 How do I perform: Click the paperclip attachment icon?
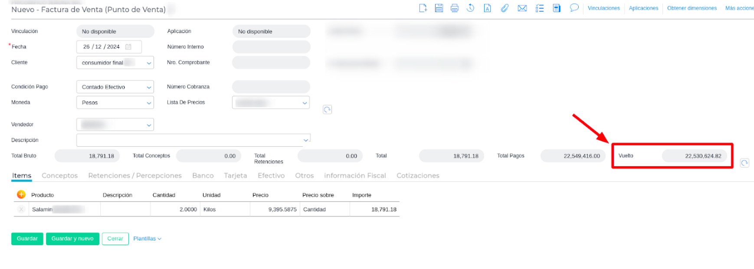505,8
